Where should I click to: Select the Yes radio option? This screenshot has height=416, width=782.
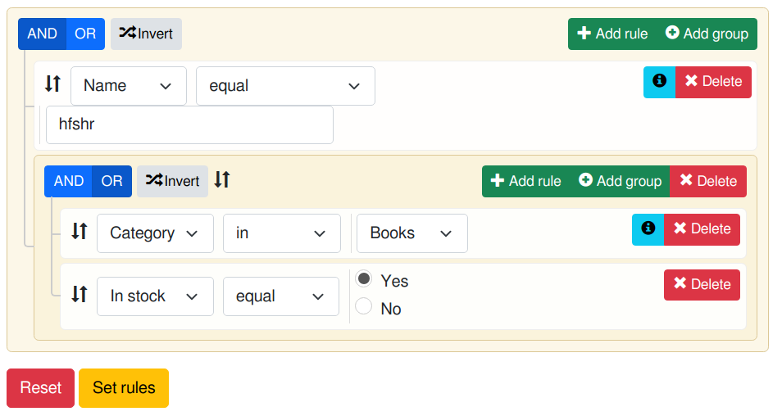point(364,279)
